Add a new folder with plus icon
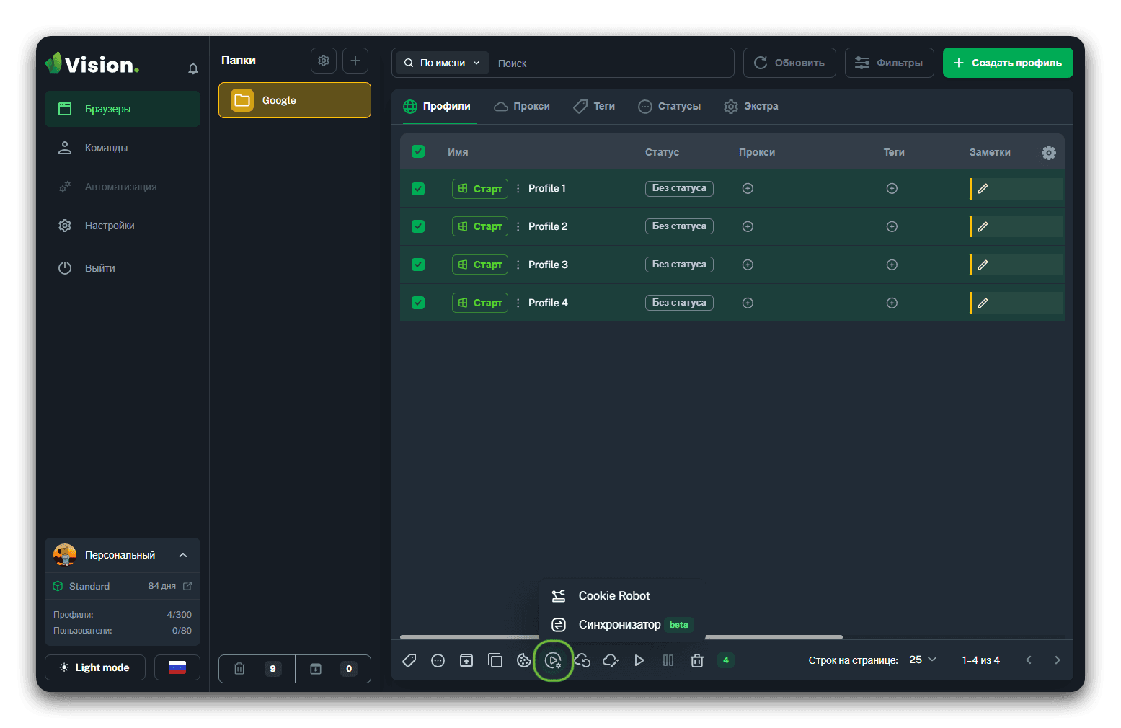Screen dimensions: 1121x728 tap(355, 61)
